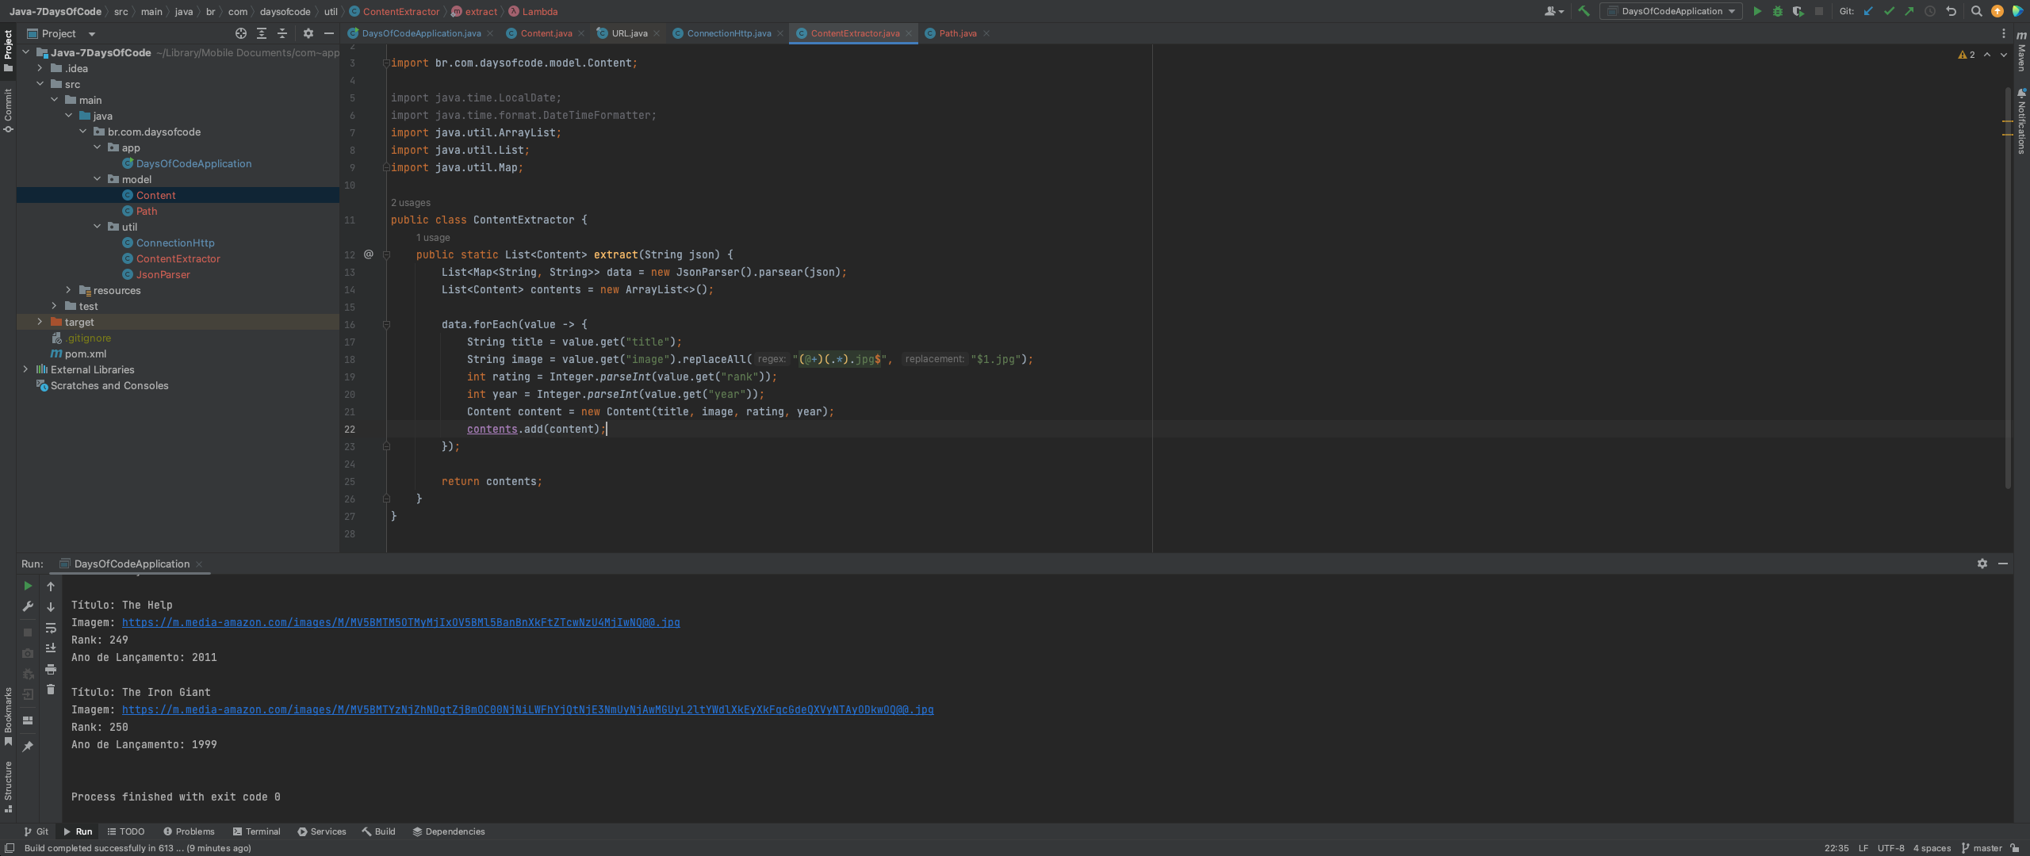Open the run configurations dropdown
Screen dimensions: 2030x856
pos(1670,11)
